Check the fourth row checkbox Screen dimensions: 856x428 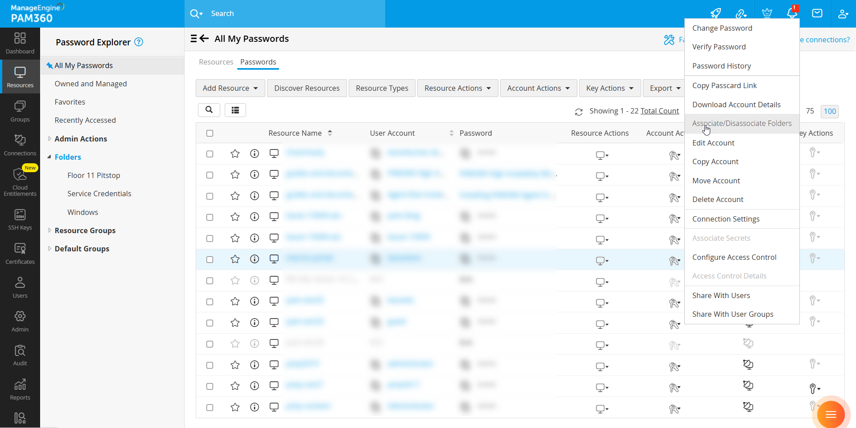(x=210, y=217)
